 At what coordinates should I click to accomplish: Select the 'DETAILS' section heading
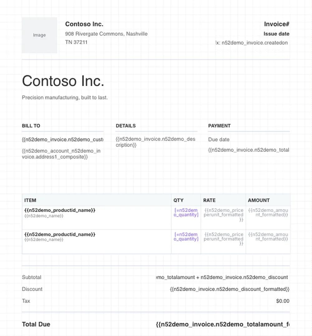(126, 126)
